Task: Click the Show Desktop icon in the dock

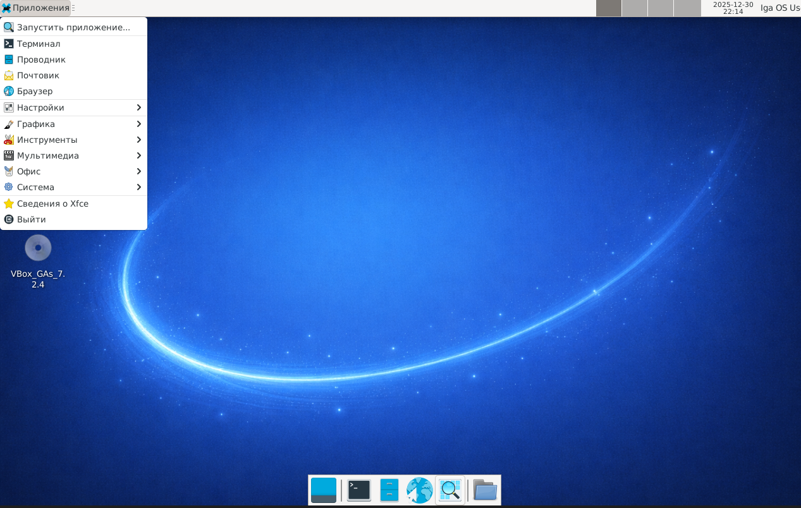Action: click(x=324, y=490)
